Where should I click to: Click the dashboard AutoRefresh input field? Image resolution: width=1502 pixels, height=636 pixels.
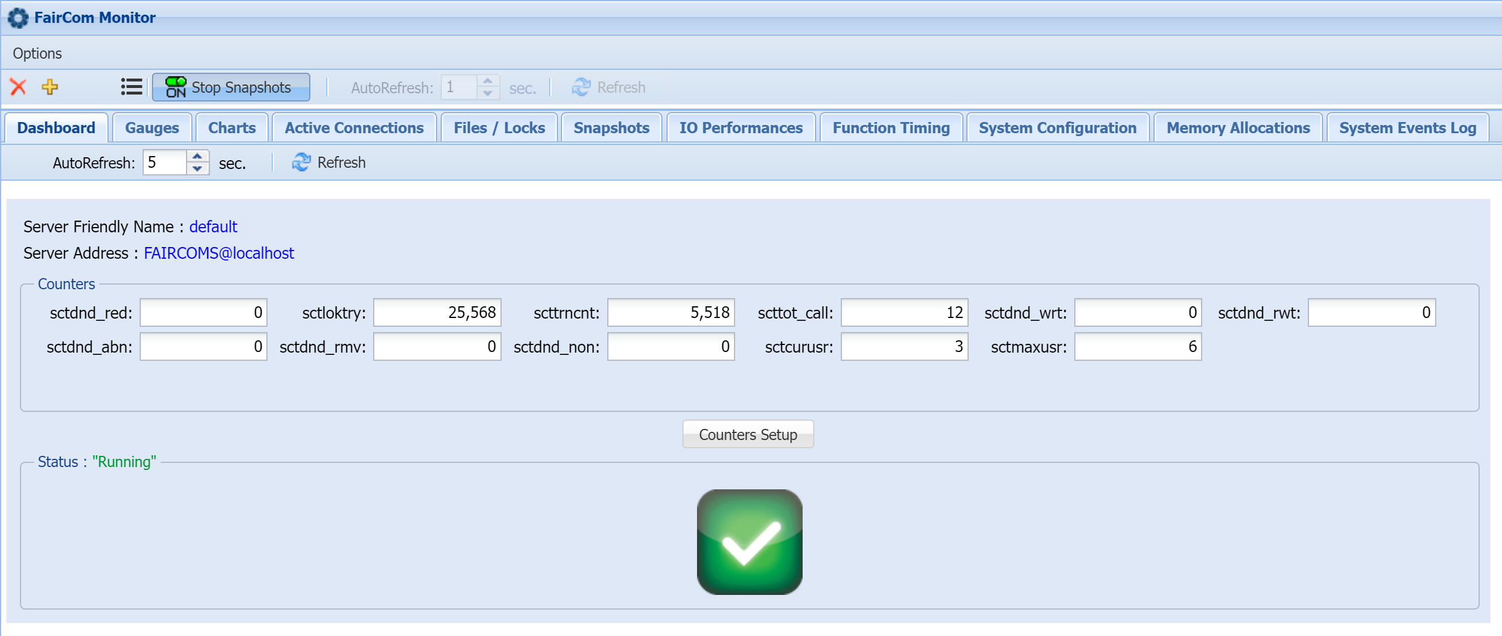(x=165, y=163)
